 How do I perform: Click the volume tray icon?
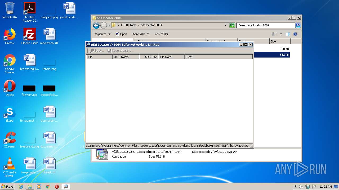[301, 187]
